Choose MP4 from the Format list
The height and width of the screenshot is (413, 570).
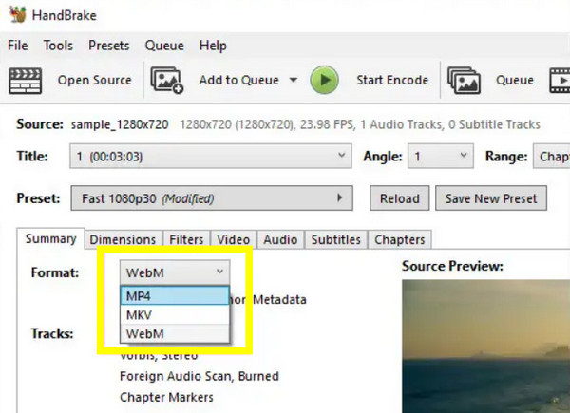point(175,296)
